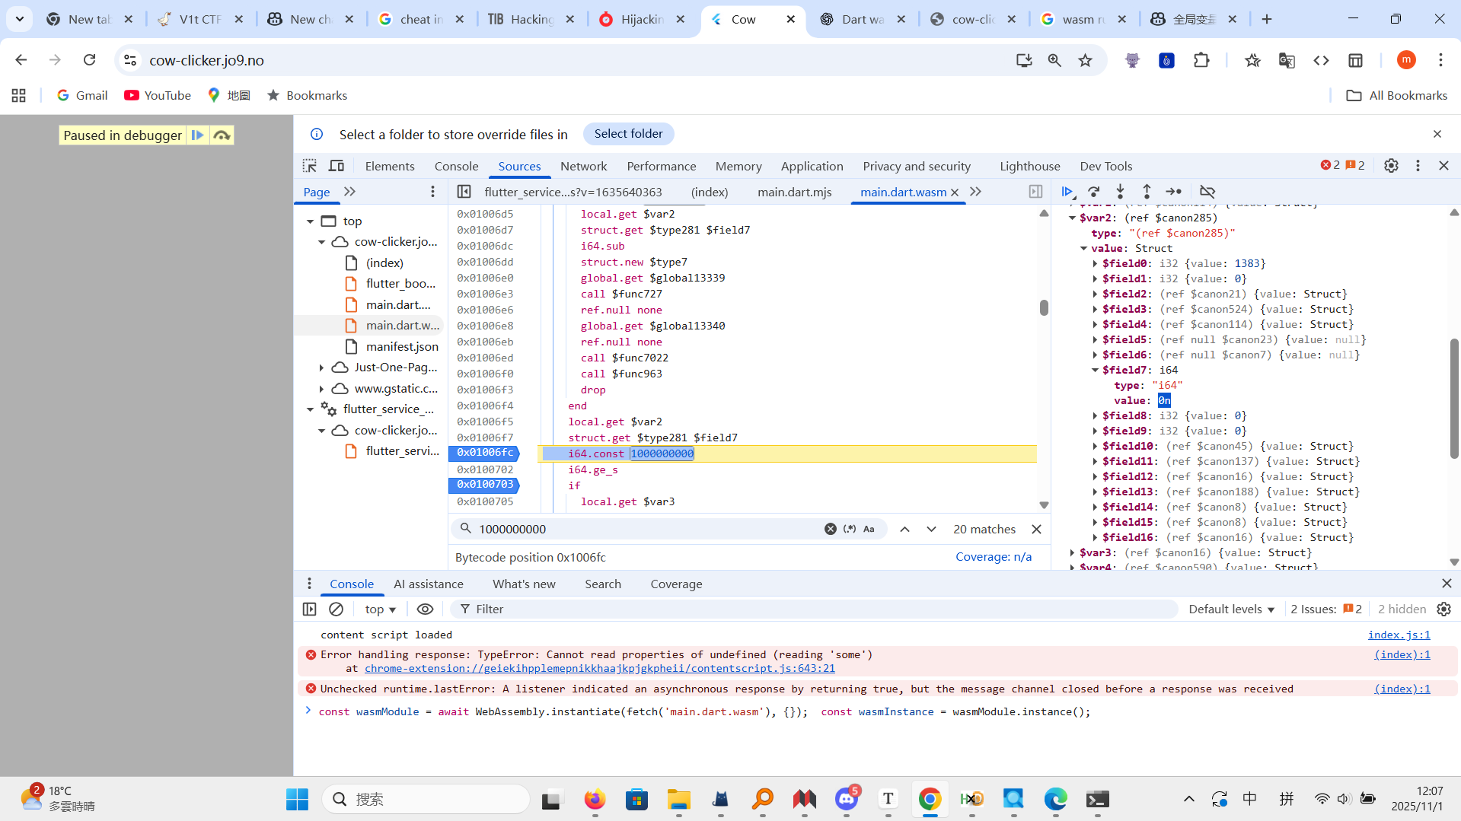Expand the $field0 struct entry

(1096, 263)
